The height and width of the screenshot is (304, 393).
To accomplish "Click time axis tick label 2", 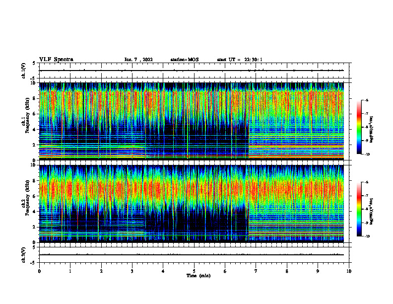I will pos(101,271).
